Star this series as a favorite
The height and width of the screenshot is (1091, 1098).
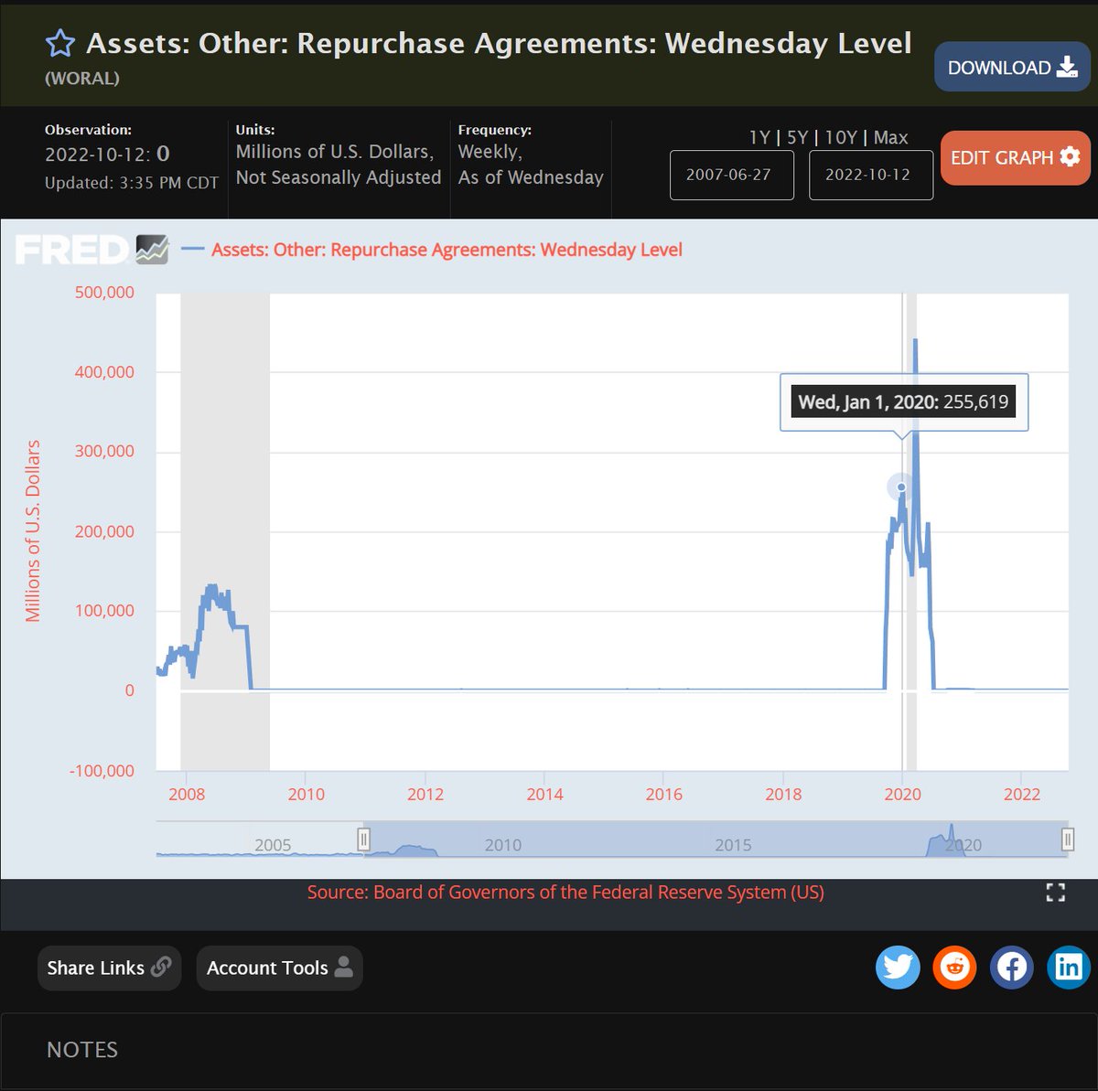60,43
